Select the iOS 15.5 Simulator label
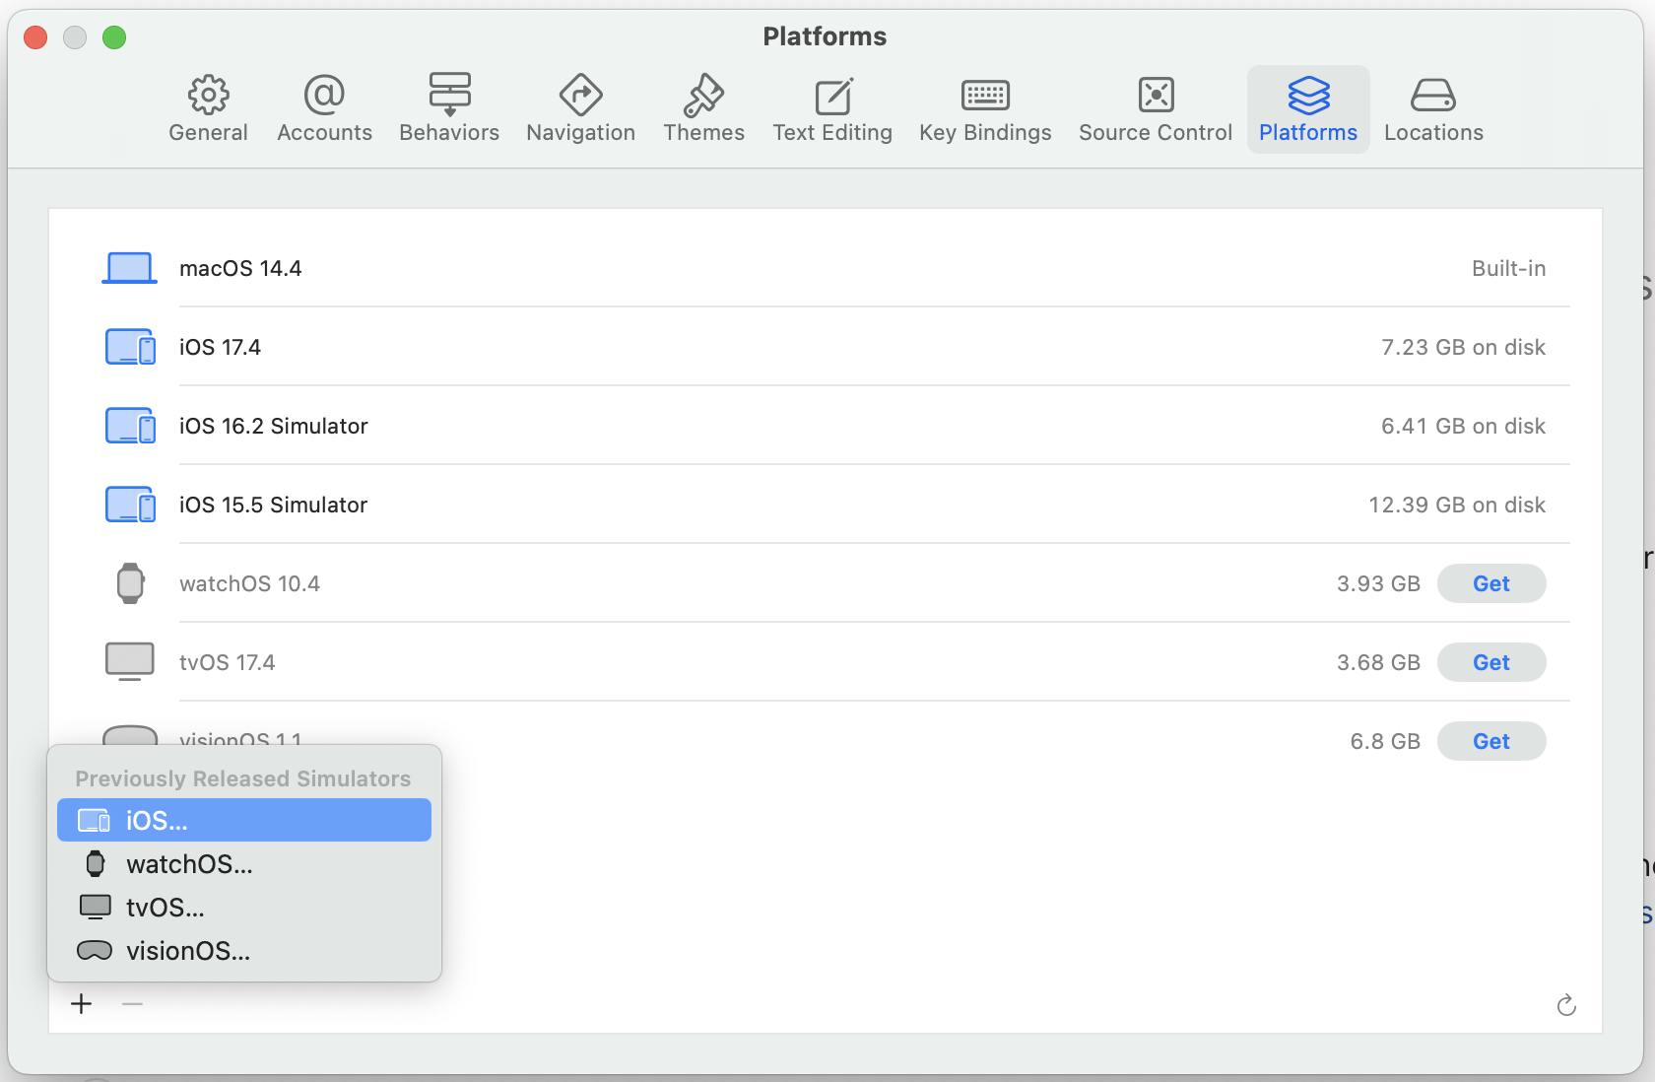 (273, 505)
